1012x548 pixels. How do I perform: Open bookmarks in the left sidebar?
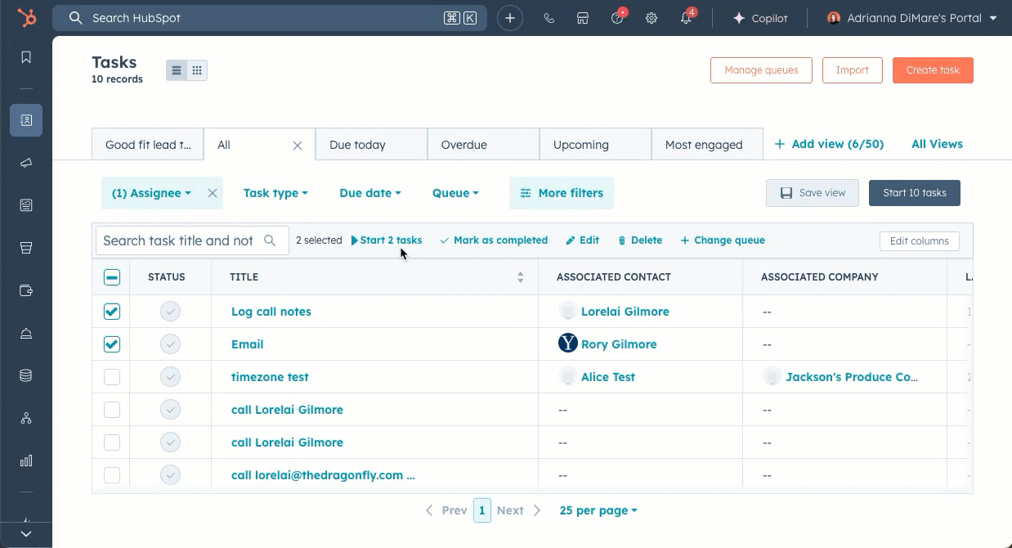pos(26,57)
